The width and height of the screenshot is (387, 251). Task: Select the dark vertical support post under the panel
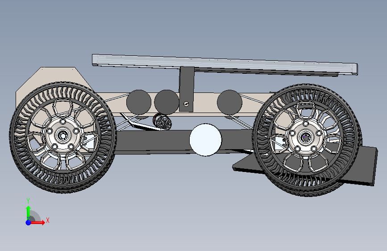click(x=187, y=89)
